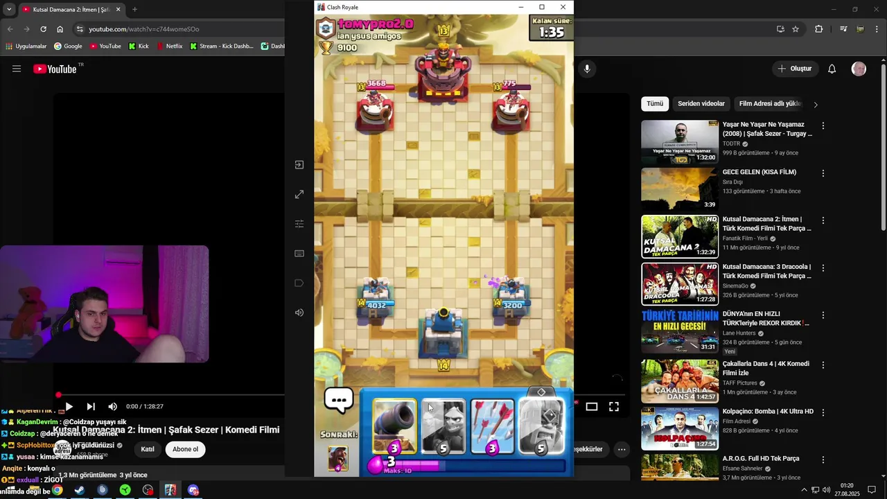Open Discord from the taskbar
Image resolution: width=887 pixels, height=499 pixels.
click(x=193, y=490)
